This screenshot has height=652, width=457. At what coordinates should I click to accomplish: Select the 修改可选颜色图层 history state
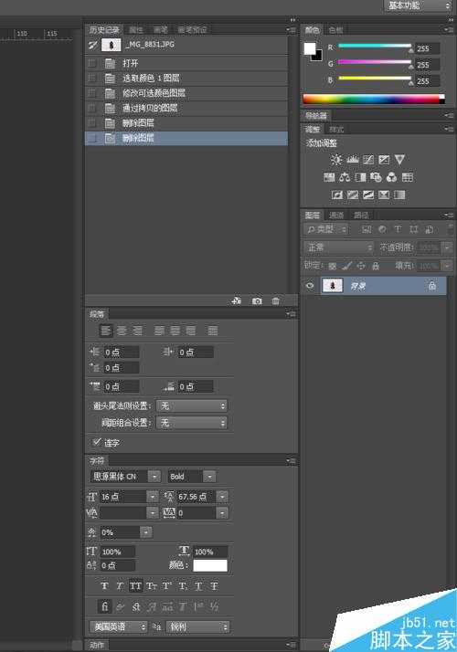pos(186,93)
